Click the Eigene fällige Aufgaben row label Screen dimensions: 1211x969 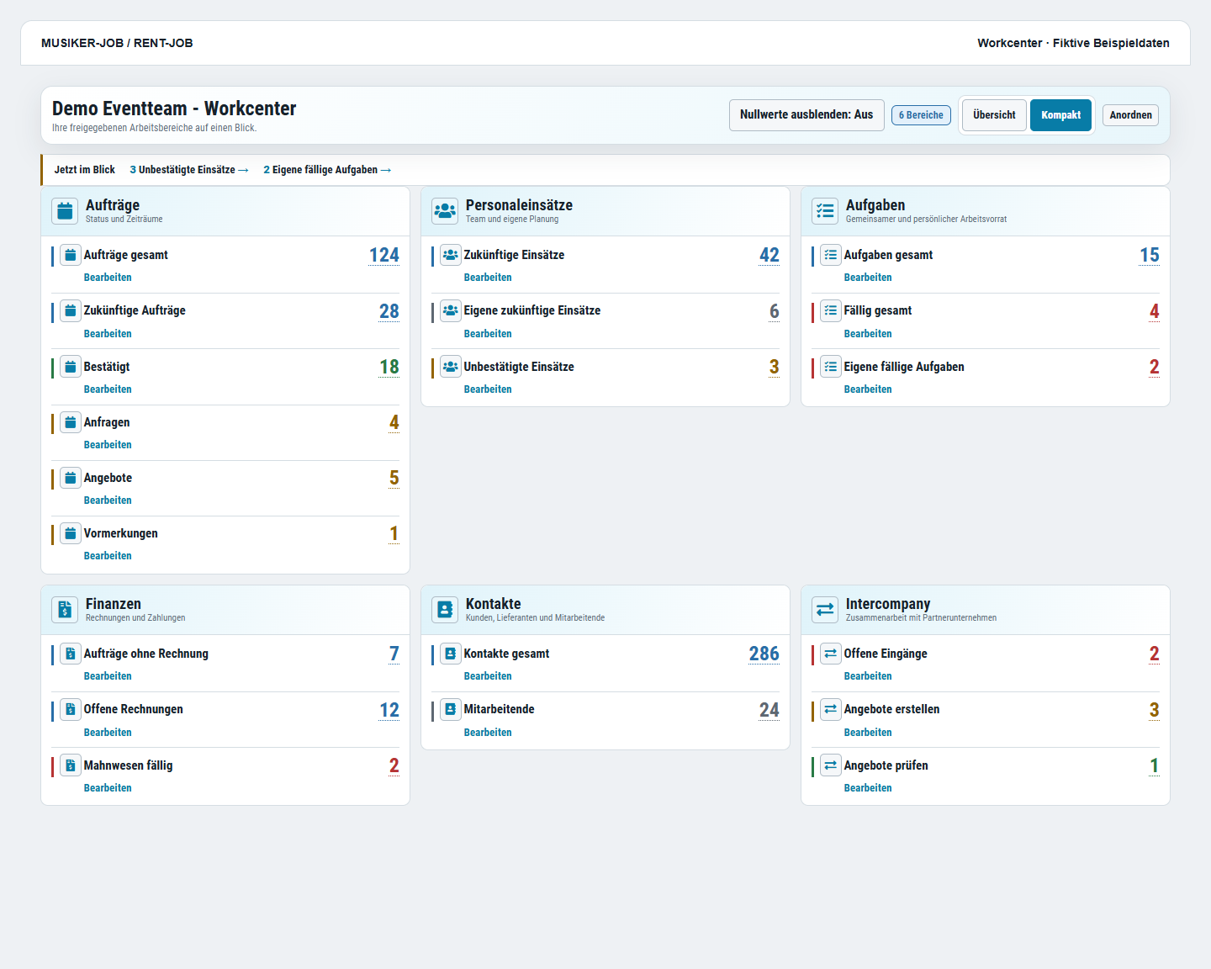point(904,367)
